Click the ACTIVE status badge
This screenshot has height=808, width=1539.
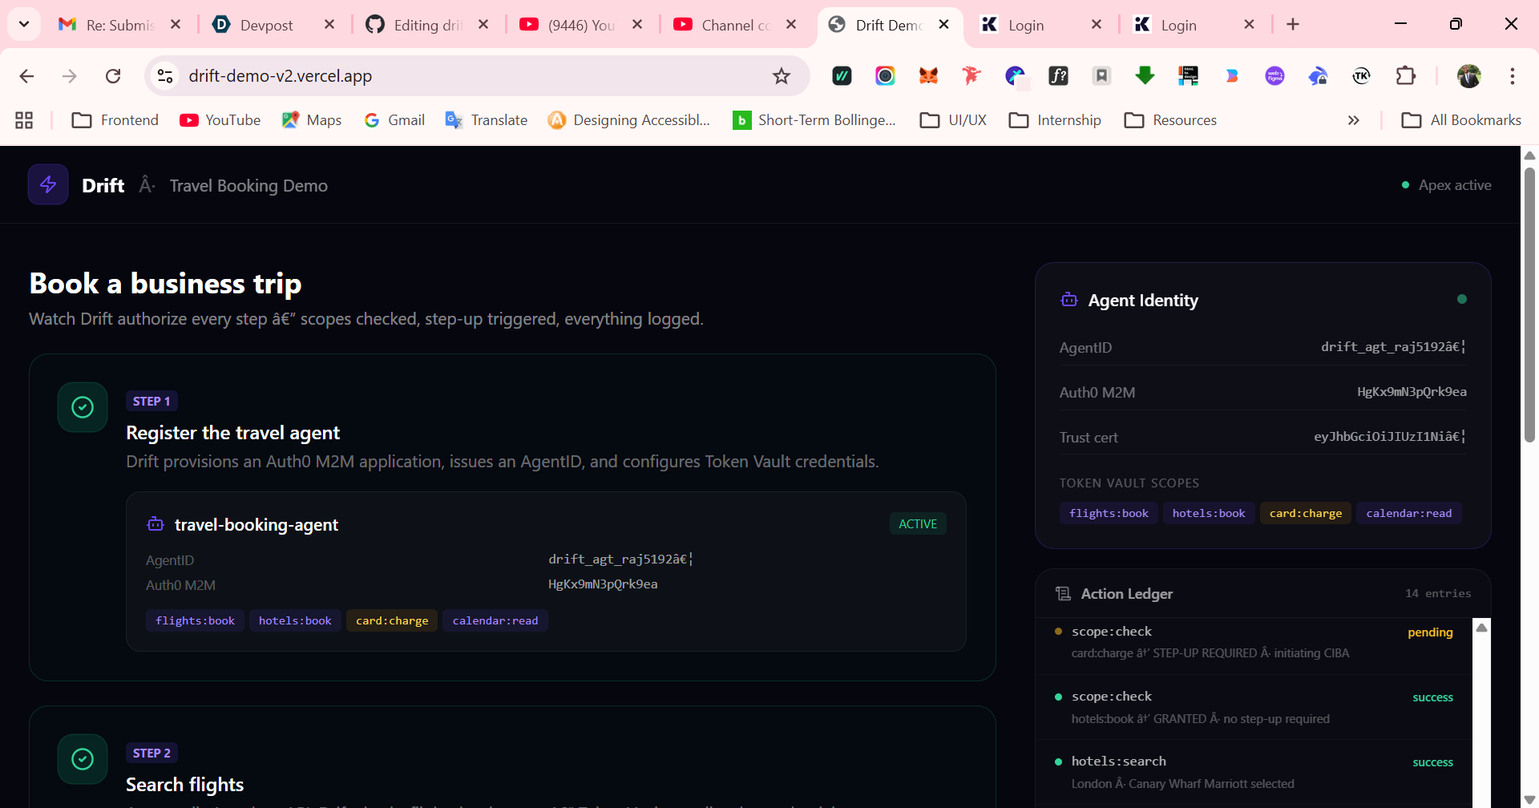pos(918,523)
